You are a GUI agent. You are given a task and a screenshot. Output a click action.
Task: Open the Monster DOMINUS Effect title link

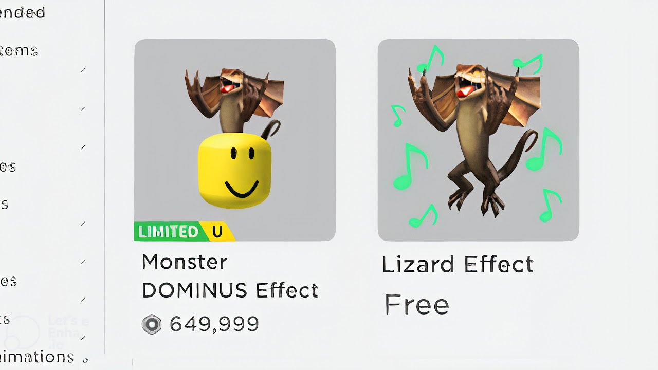click(x=230, y=276)
